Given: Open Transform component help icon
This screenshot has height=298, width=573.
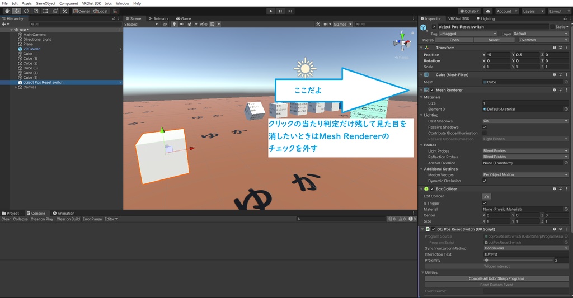Looking at the screenshot, I should [x=555, y=48].
